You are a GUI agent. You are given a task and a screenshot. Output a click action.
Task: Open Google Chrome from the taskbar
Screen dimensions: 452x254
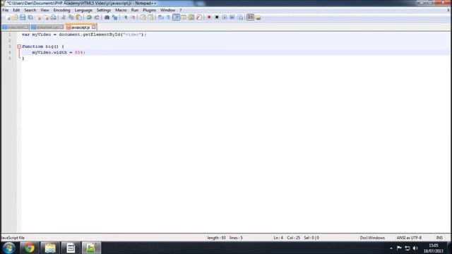coord(29,248)
